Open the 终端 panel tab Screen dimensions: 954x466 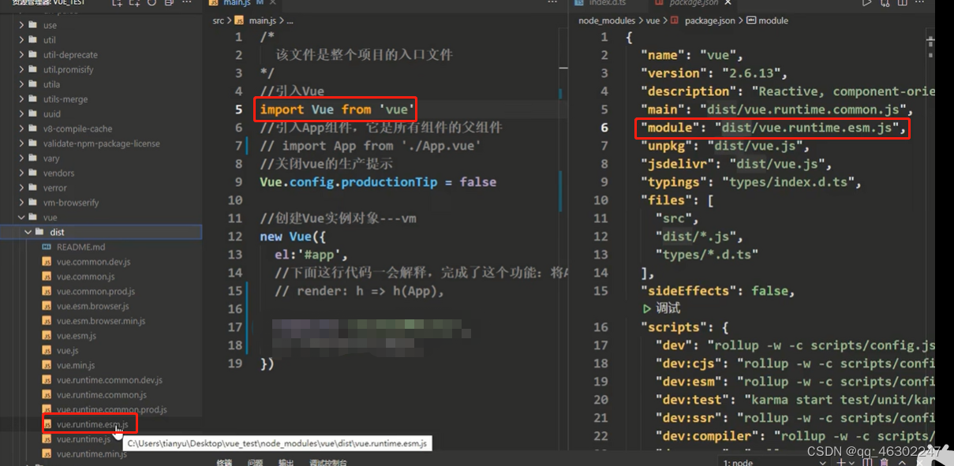coord(225,462)
